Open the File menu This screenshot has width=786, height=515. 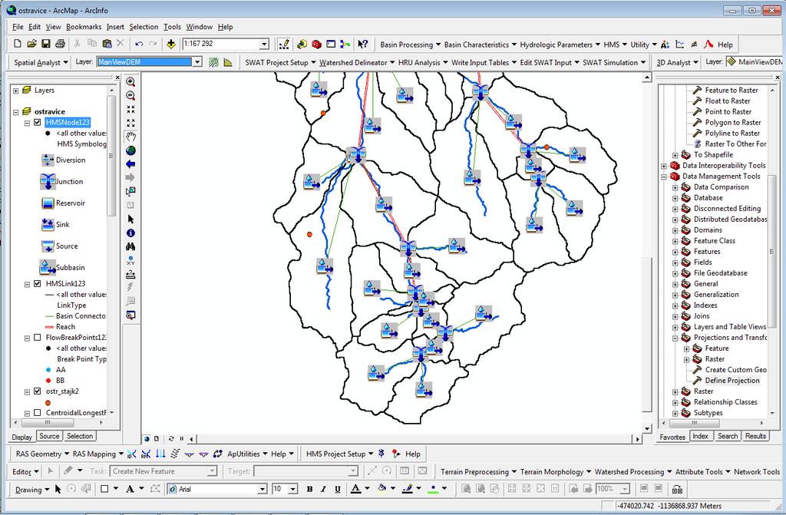[x=18, y=27]
